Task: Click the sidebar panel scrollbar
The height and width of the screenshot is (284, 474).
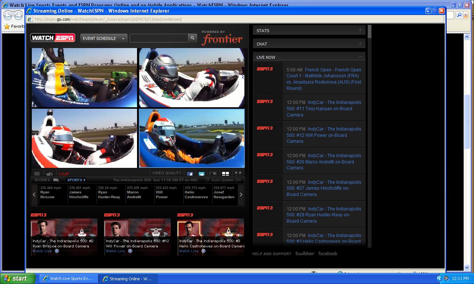Action: [370, 31]
